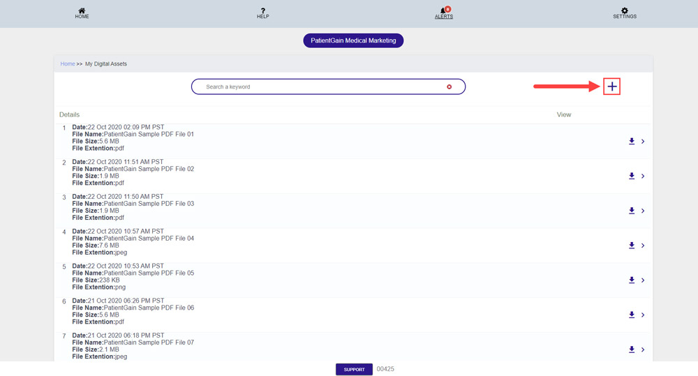The height and width of the screenshot is (376, 698).
Task: Click date 22 Oct 2020 10:53 AM PST
Action: tap(126, 266)
